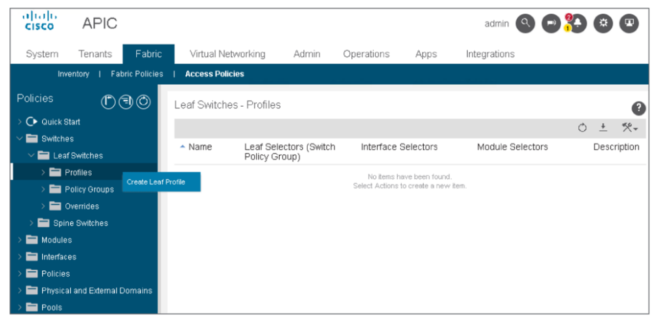Click the Policies pane refresh circle icon
The image size is (661, 320).
143,102
